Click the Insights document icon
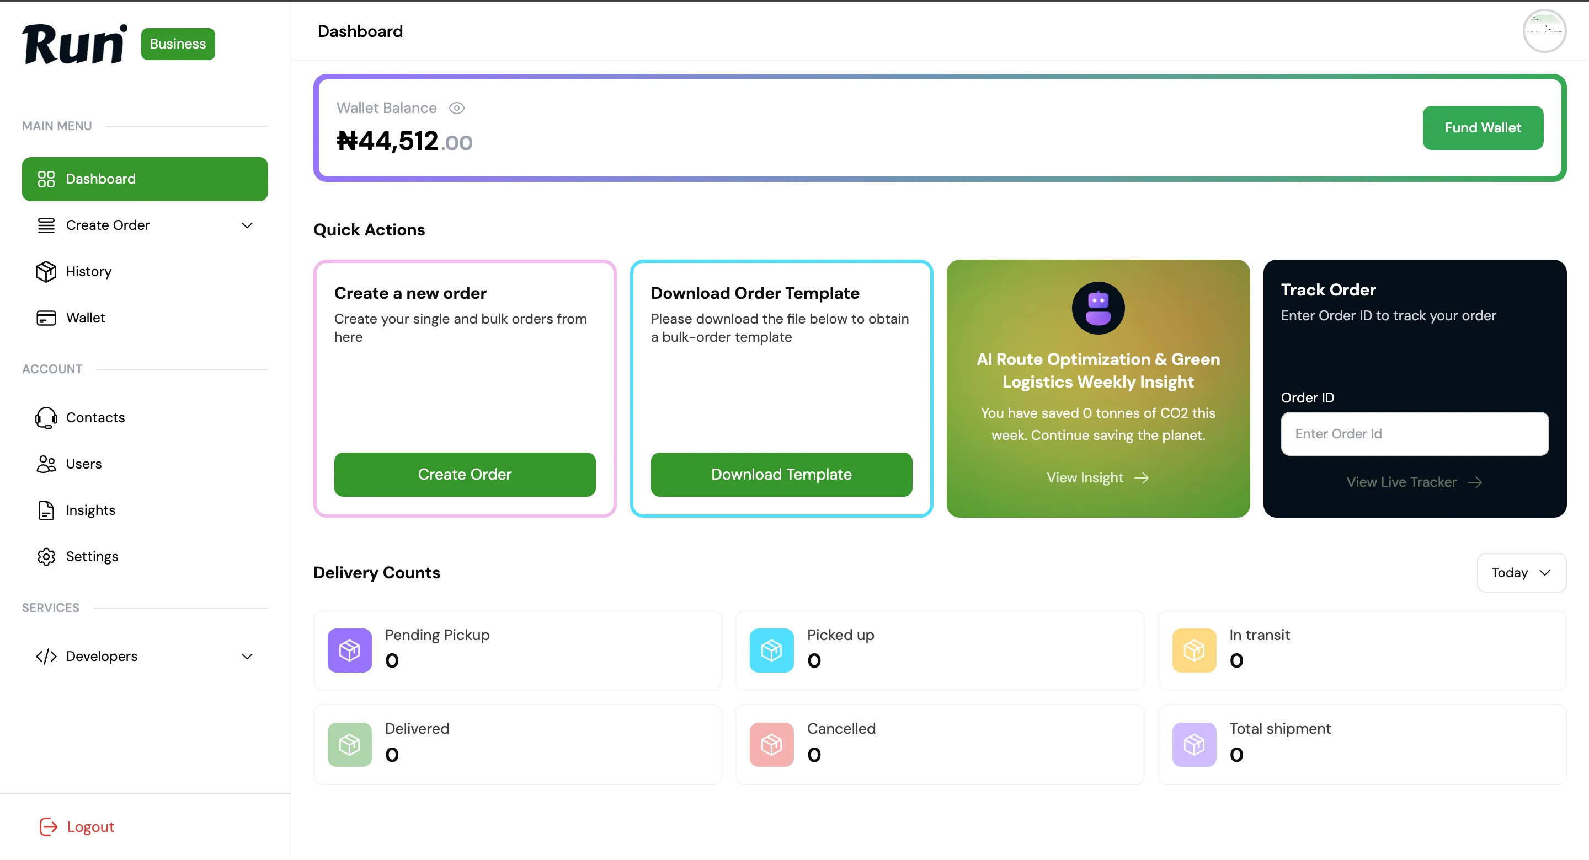The width and height of the screenshot is (1589, 860). coord(46,510)
